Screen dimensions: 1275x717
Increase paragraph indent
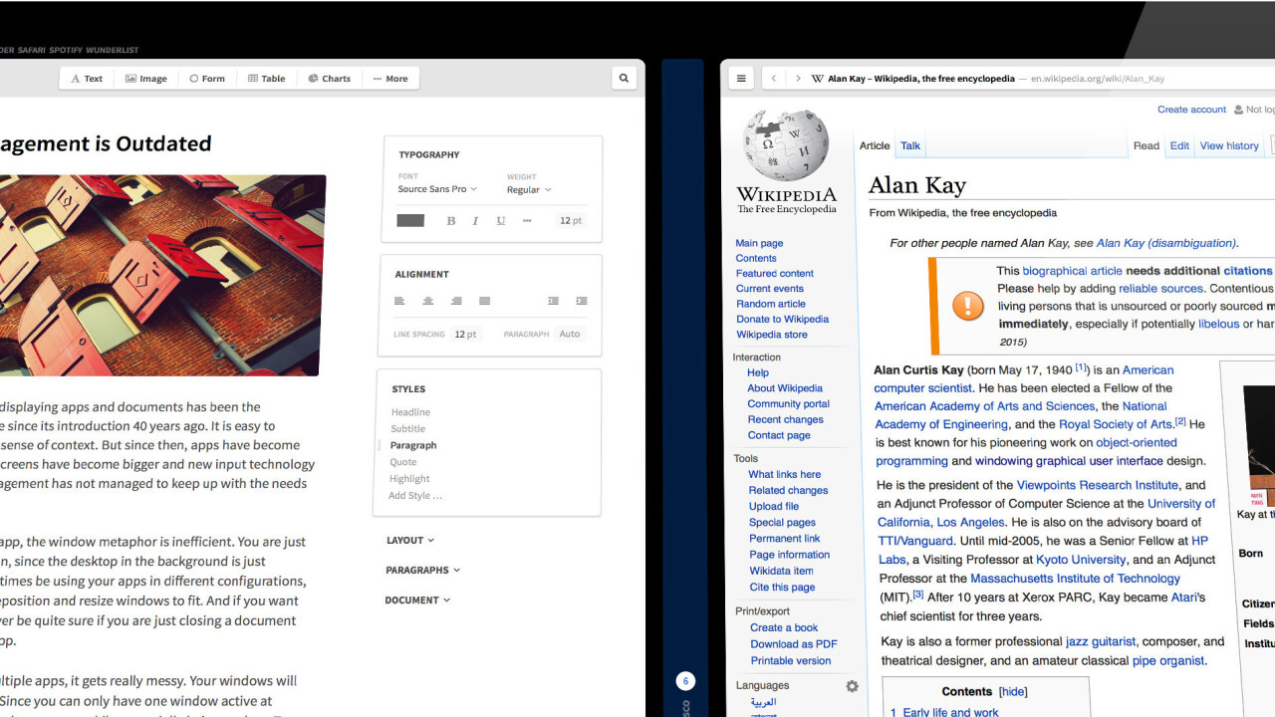pos(581,301)
